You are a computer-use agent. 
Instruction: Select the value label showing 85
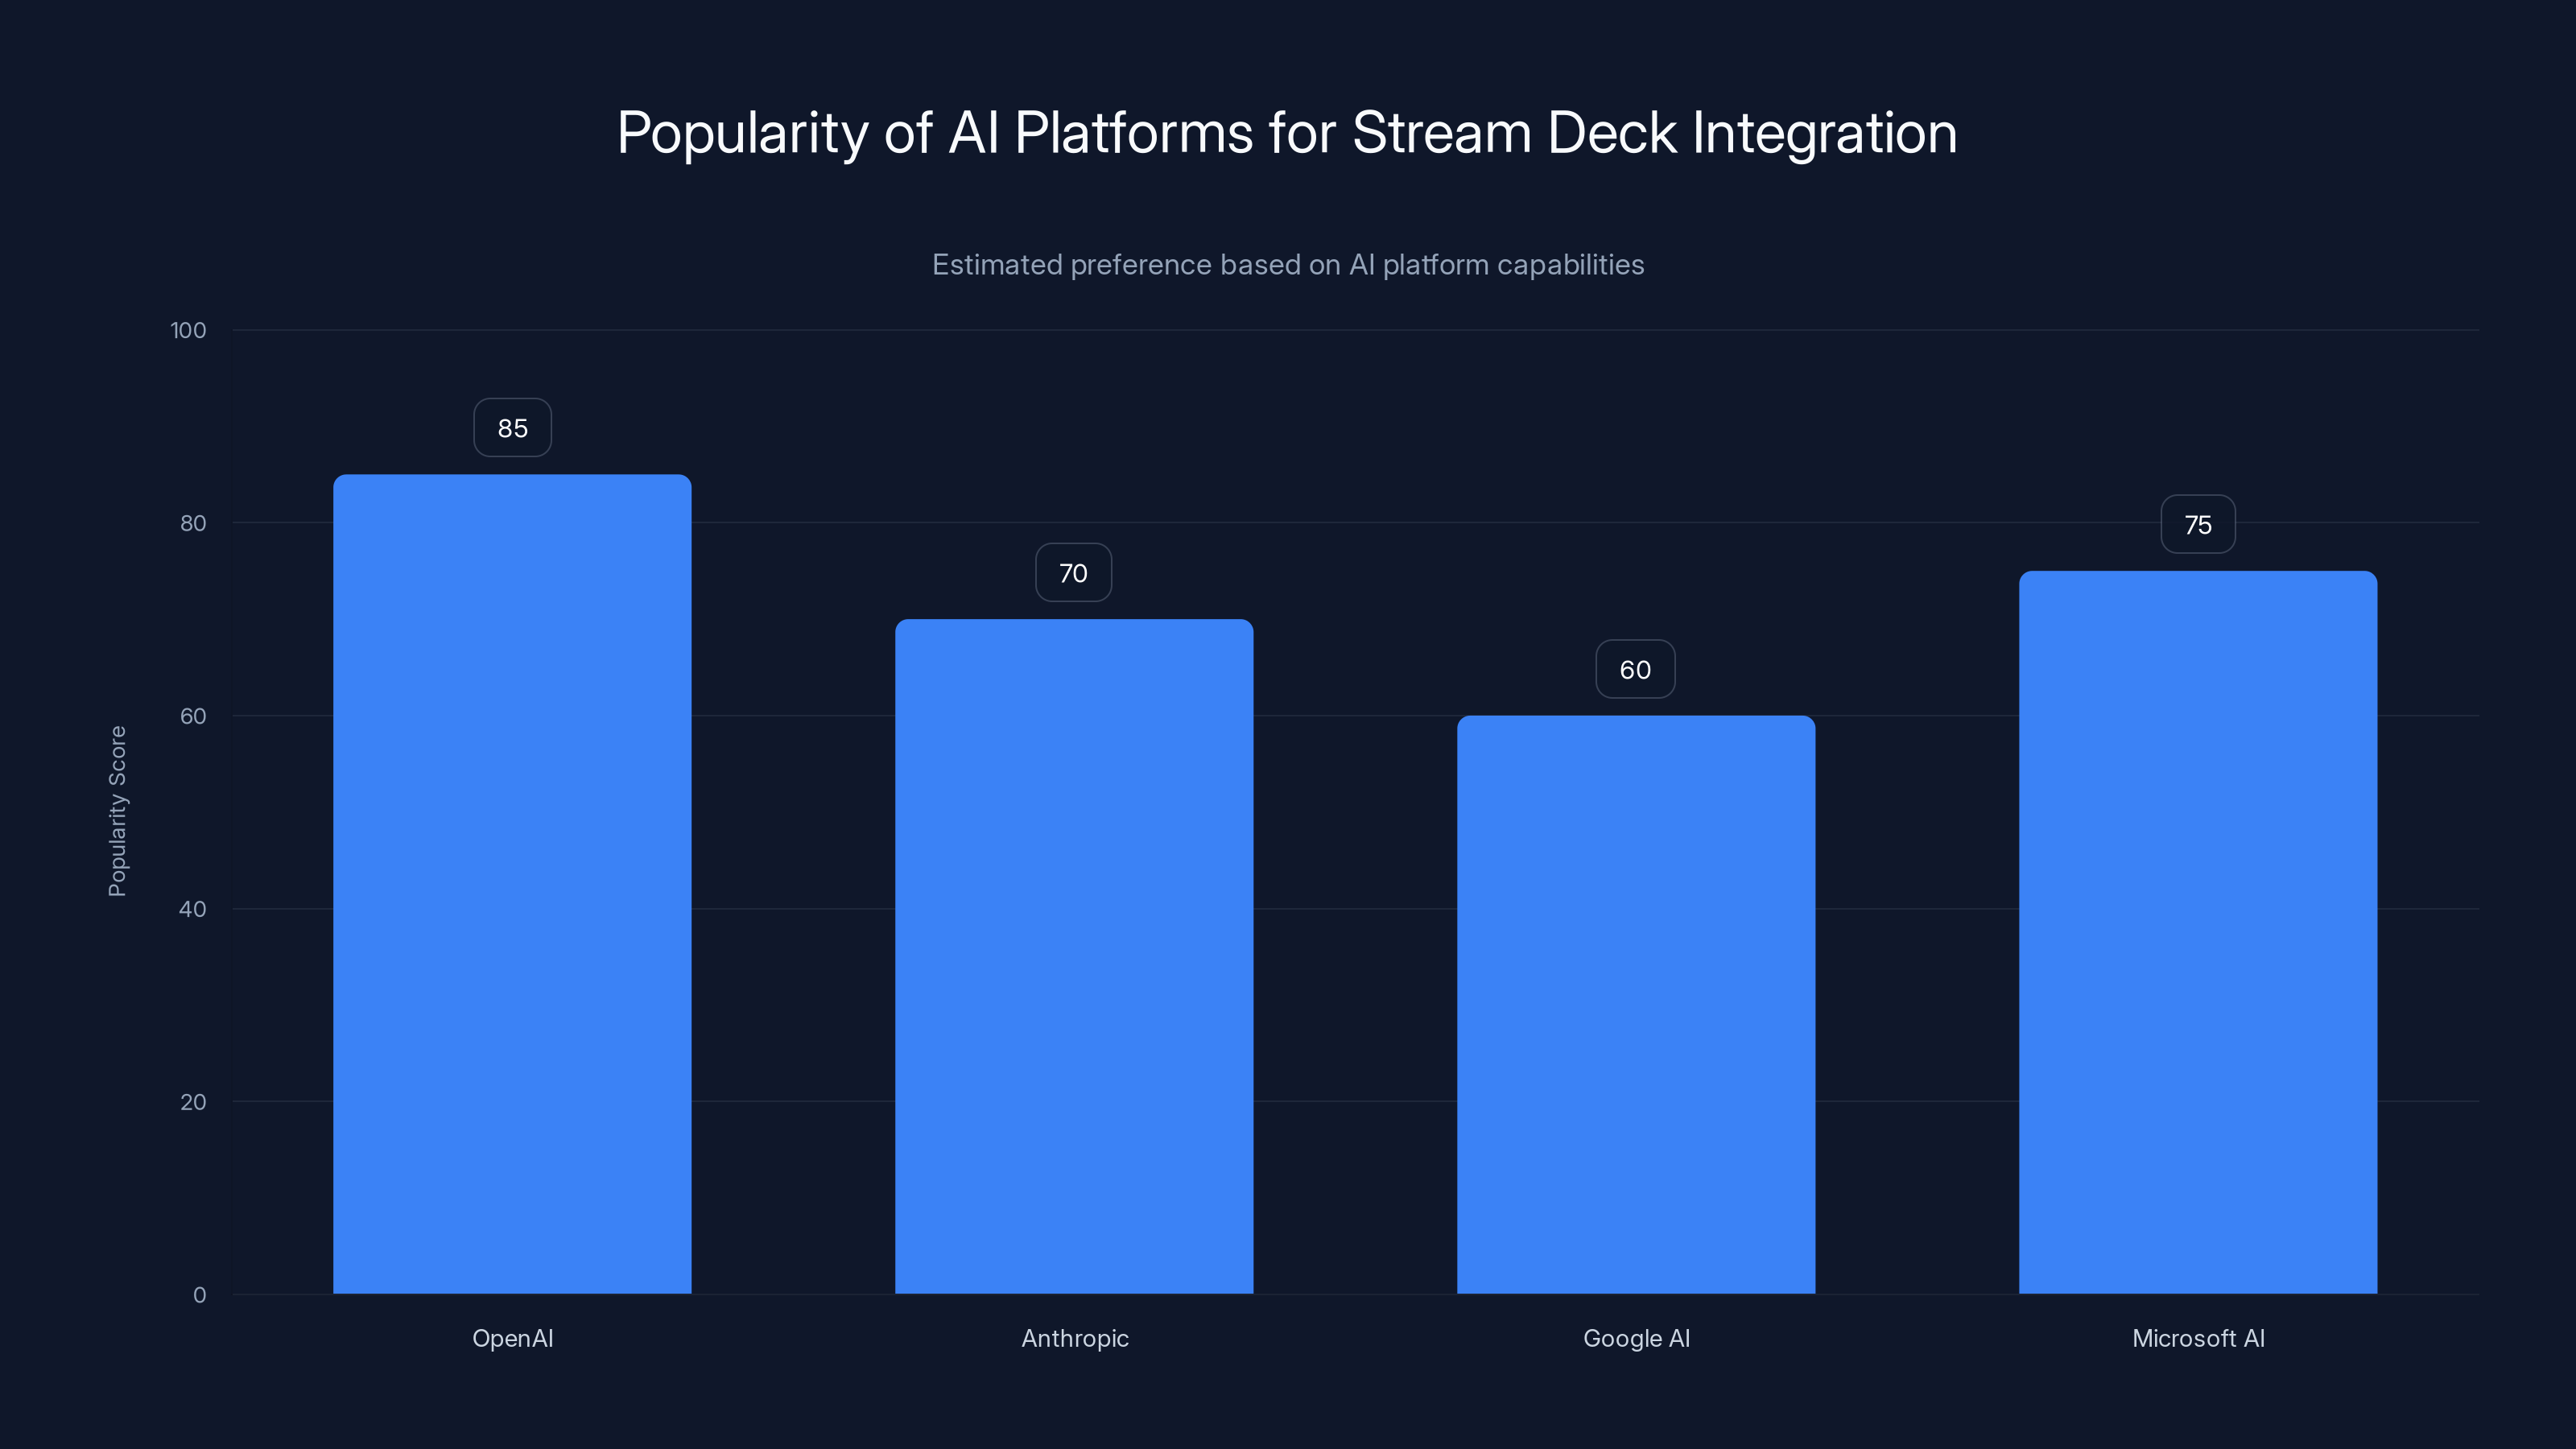tap(512, 427)
